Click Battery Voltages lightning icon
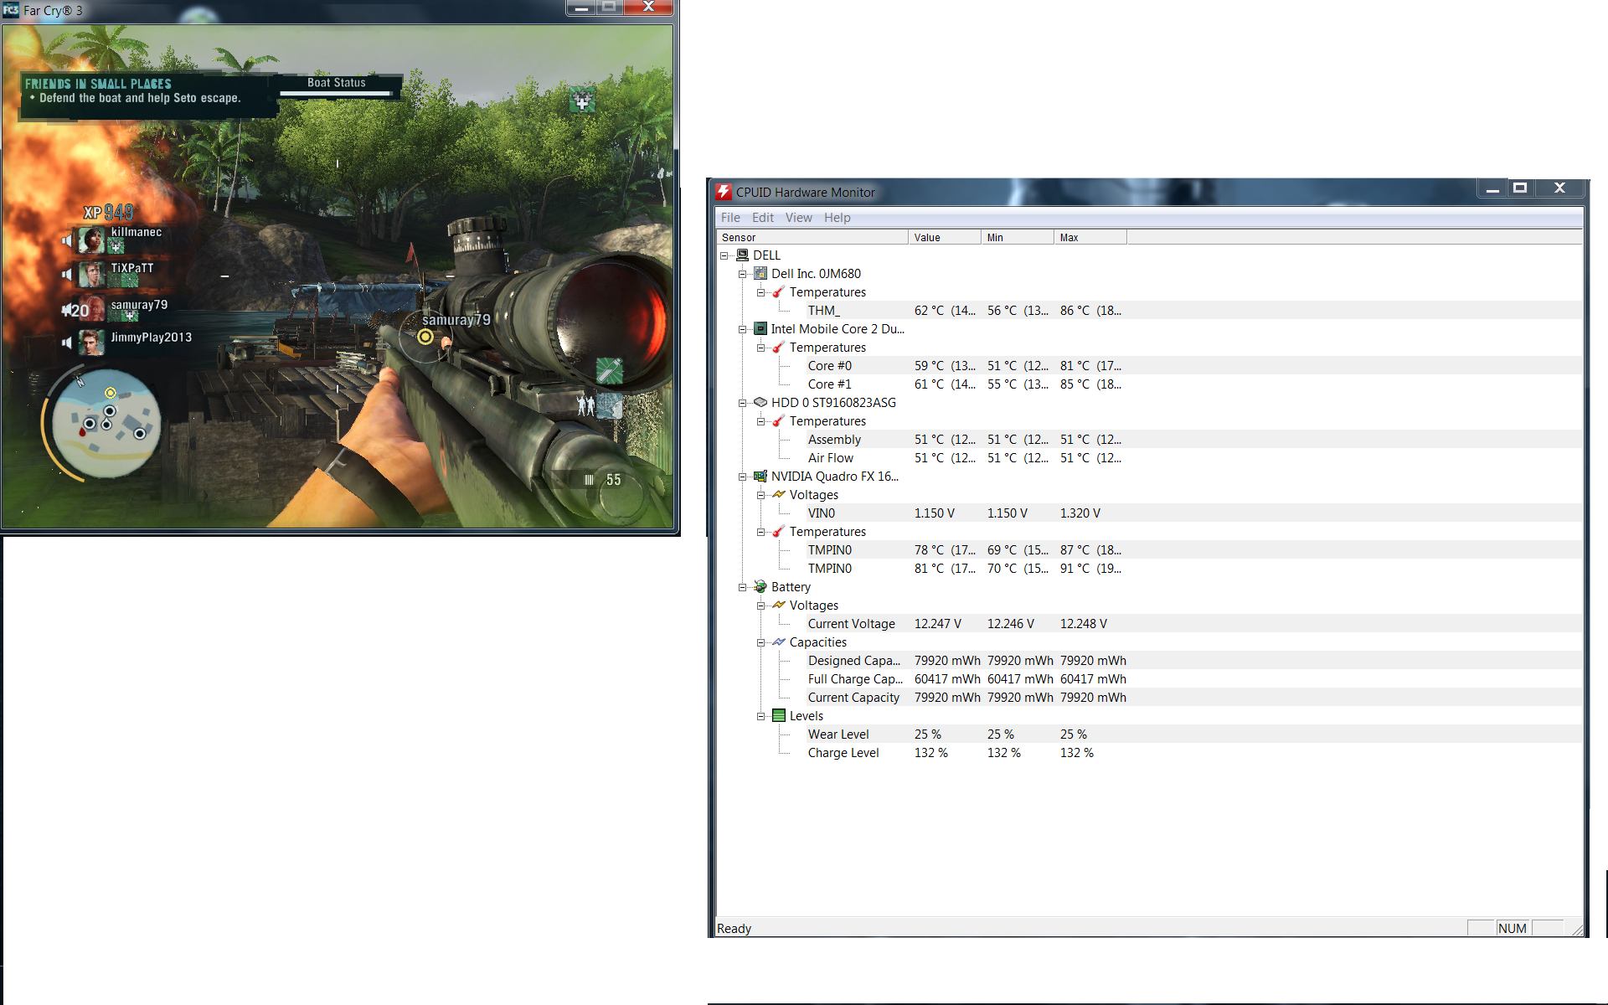Viewport: 1608px width, 1005px height. coord(779,606)
